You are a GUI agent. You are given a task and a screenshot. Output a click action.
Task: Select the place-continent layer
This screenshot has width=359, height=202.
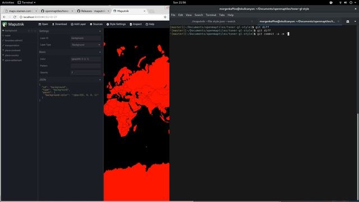[19, 50]
